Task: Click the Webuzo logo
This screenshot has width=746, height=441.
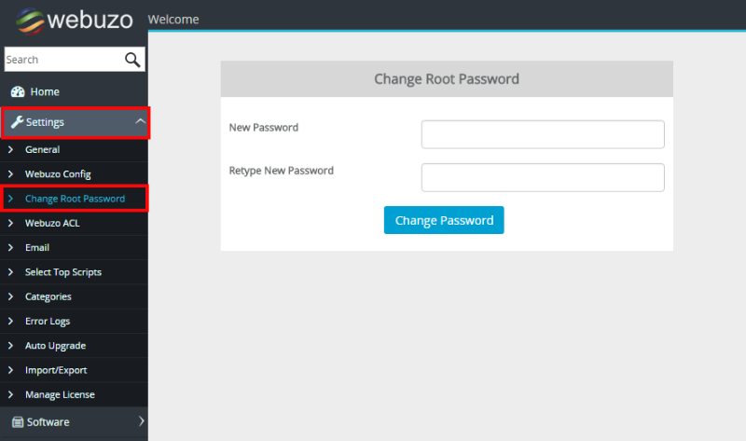Action: click(75, 21)
